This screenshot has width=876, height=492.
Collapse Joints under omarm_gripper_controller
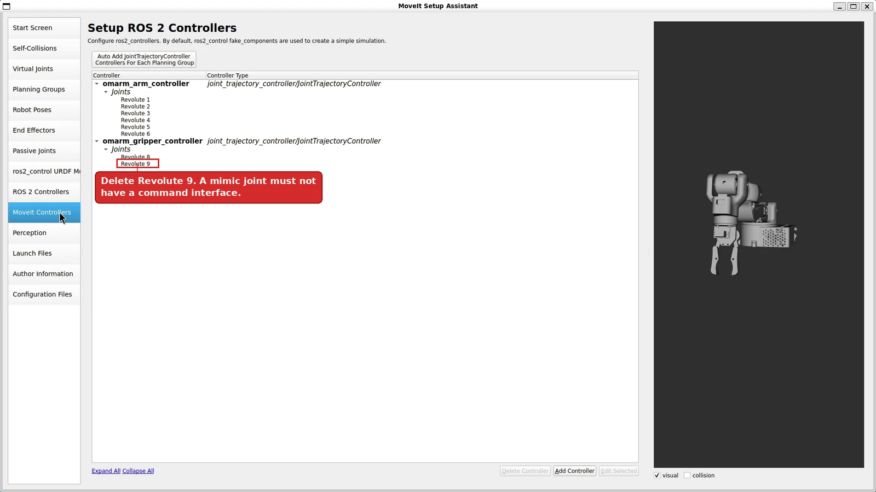coord(106,149)
